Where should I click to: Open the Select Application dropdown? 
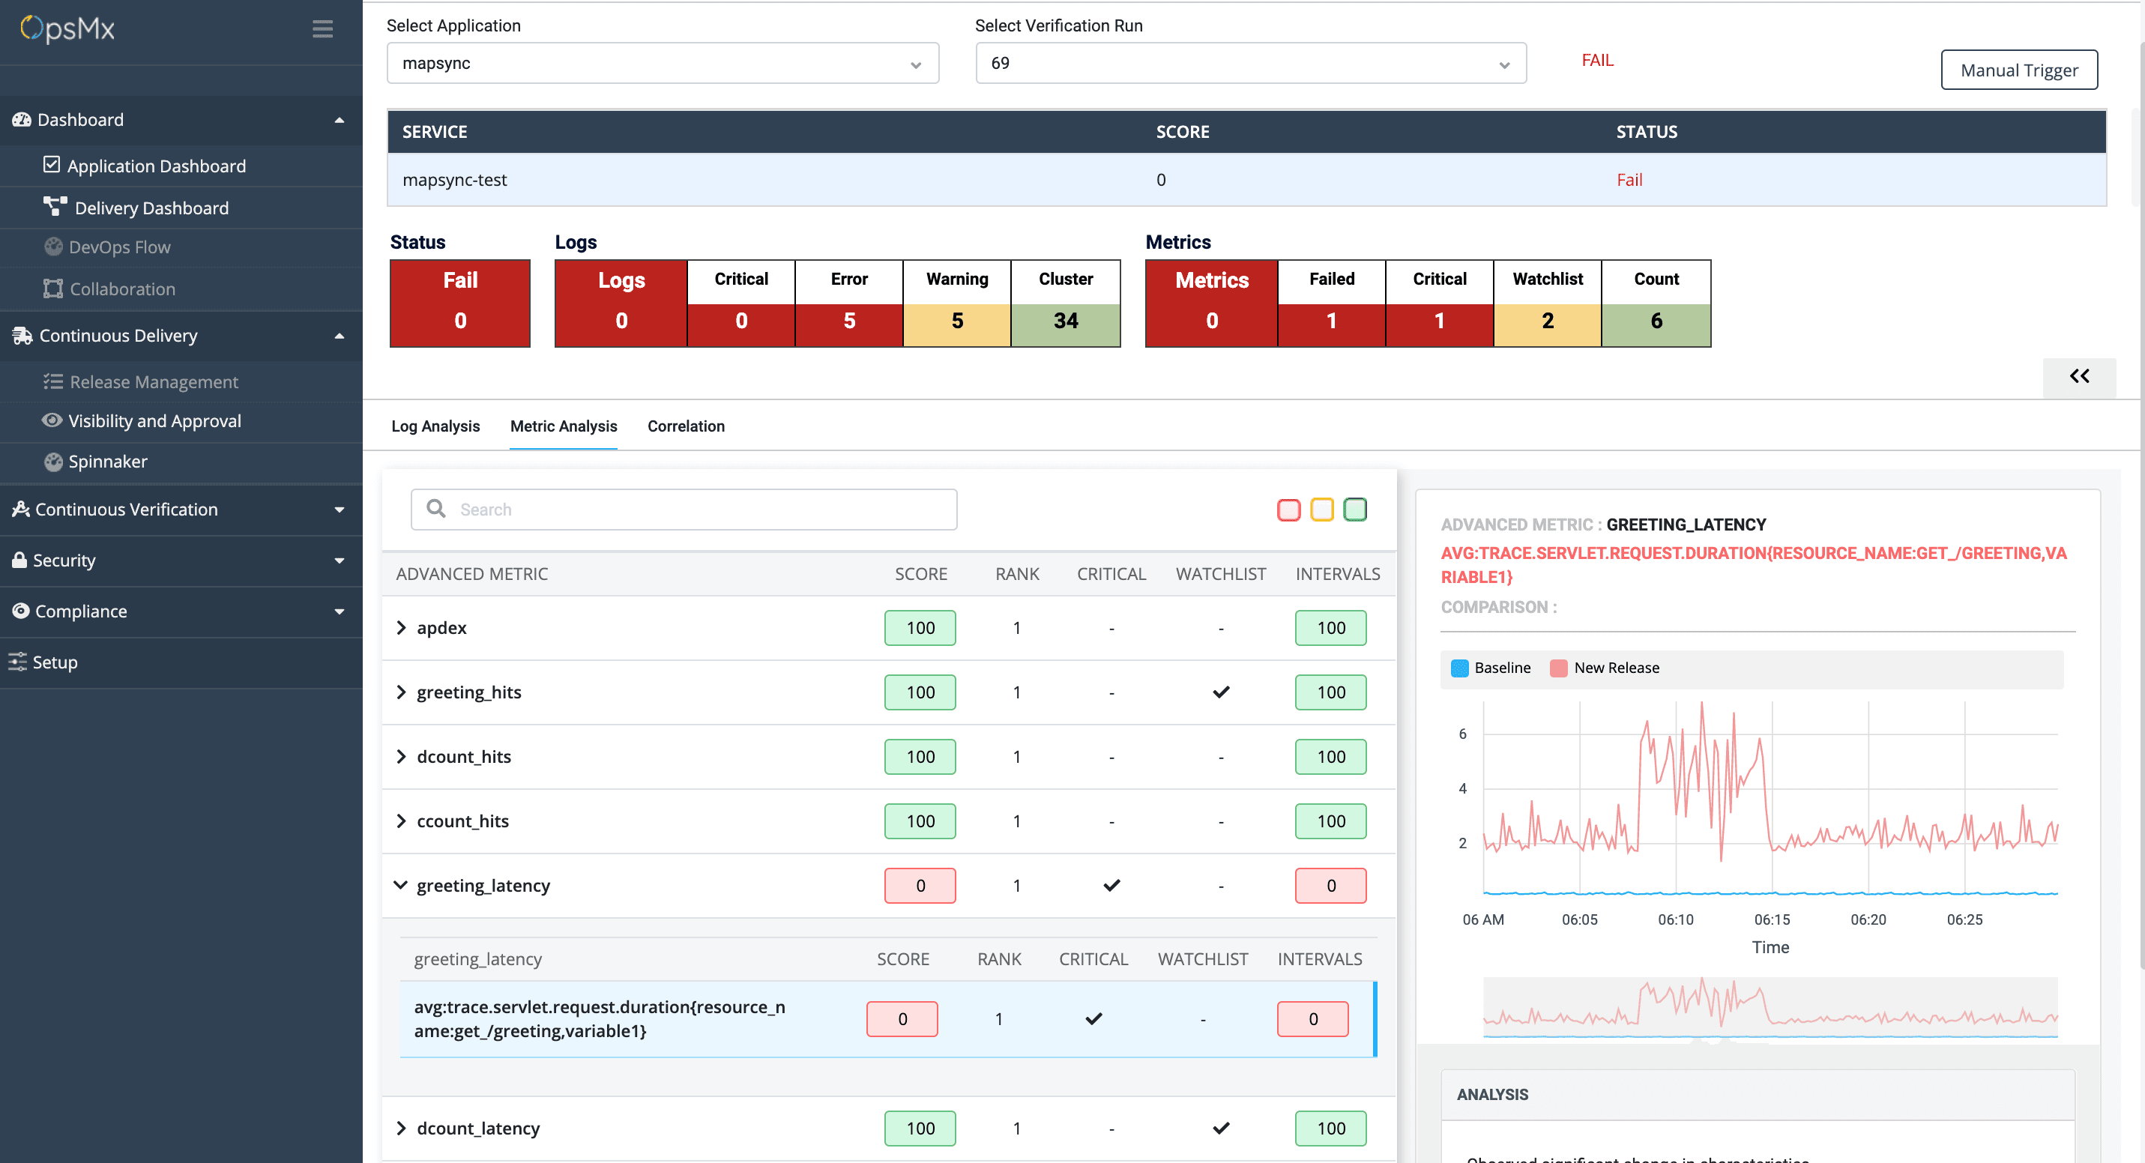(x=663, y=62)
